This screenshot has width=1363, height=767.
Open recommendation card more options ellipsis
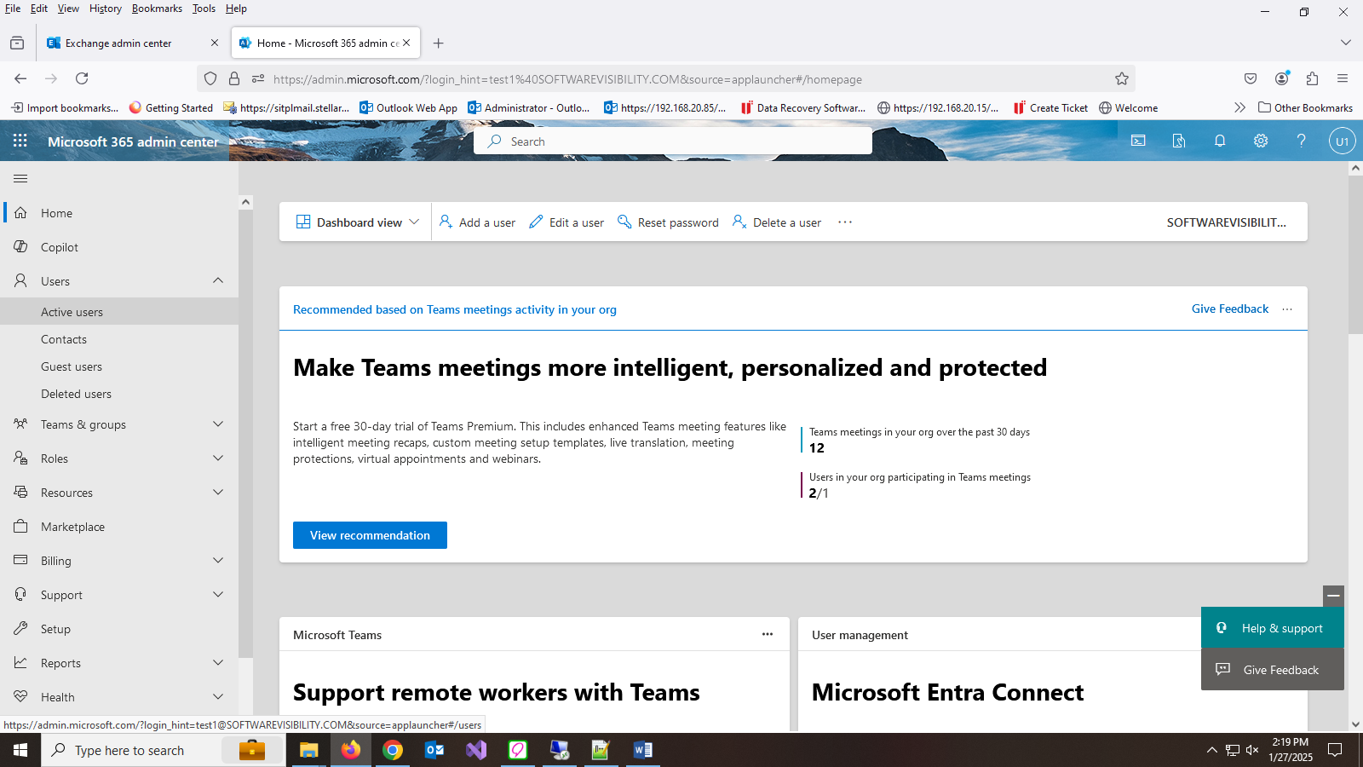tap(1287, 309)
